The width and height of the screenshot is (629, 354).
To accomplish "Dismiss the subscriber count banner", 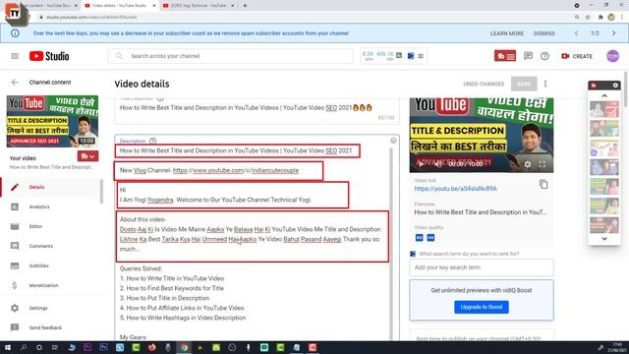I will click(543, 33).
